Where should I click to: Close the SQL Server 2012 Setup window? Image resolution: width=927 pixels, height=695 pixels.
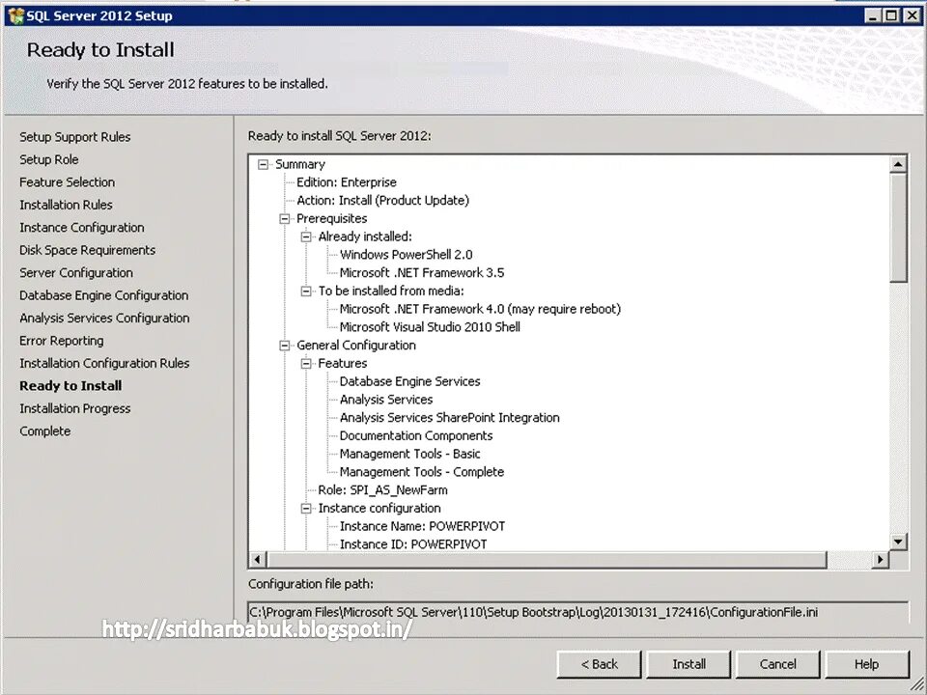click(x=912, y=16)
